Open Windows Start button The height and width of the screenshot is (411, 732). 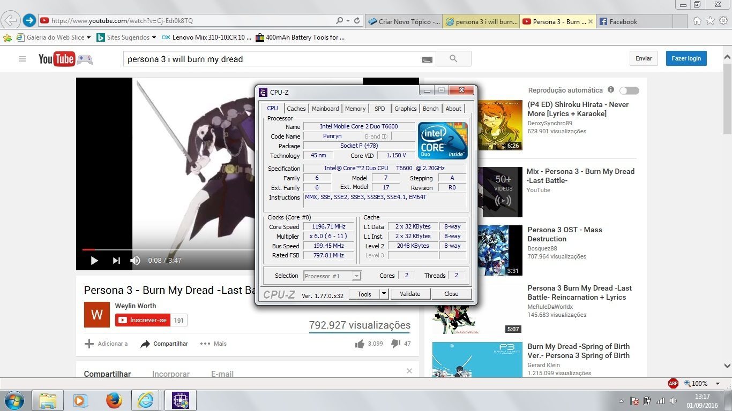[13, 400]
